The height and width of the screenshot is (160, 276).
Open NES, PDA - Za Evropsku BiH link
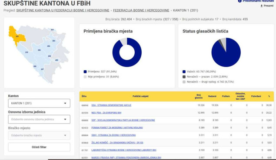[106, 113]
